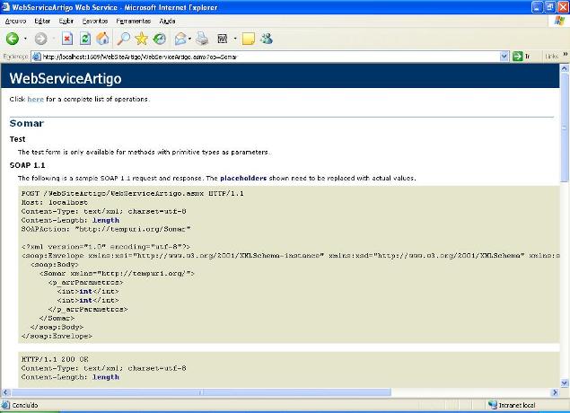Open Favorites star icon in toolbar
The image size is (570, 413).
click(141, 39)
